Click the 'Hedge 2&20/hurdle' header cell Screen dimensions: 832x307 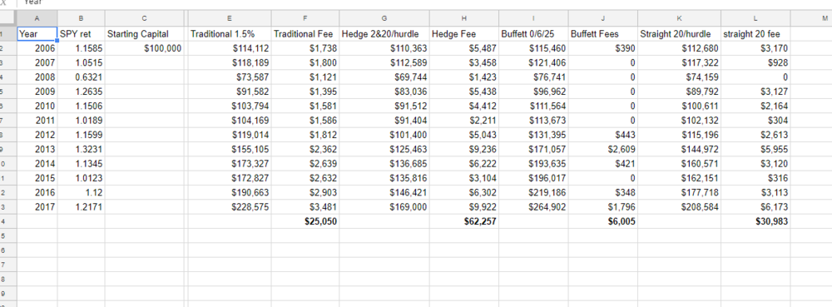click(384, 34)
